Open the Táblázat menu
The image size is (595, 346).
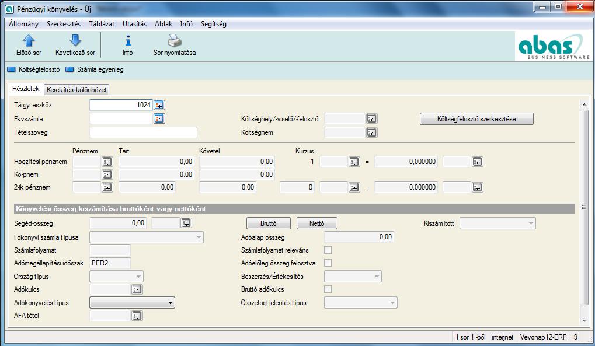coord(102,24)
